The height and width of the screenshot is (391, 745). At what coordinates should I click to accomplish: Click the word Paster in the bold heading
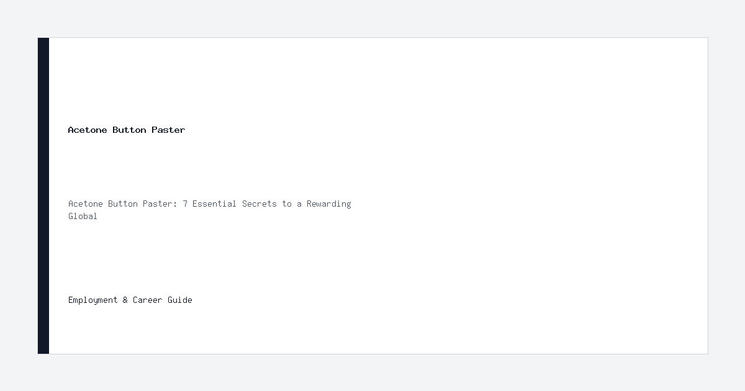pos(168,130)
